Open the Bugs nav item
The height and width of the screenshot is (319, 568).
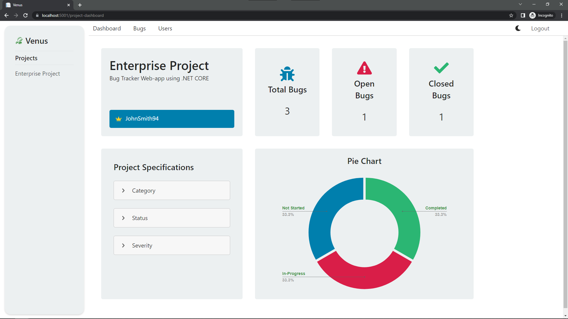coord(139,28)
